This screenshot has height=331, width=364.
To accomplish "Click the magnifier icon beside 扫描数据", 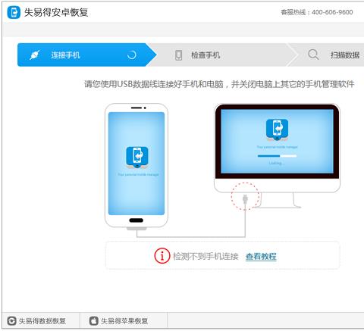I will click(x=313, y=55).
